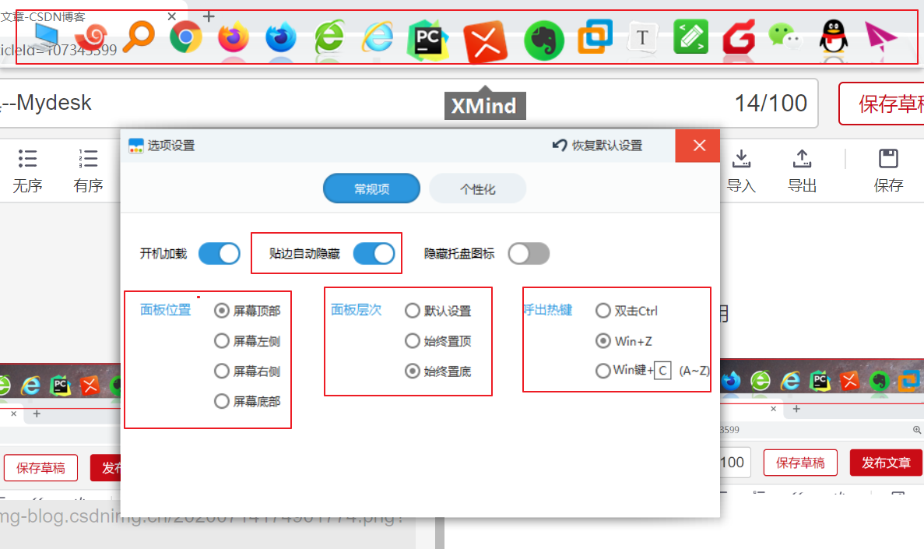The width and height of the screenshot is (924, 549).
Task: Click the zoom magnifier in the small address bar
Action: point(917,430)
